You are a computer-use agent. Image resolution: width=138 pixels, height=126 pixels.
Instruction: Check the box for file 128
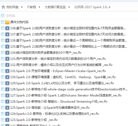click(3, 89)
